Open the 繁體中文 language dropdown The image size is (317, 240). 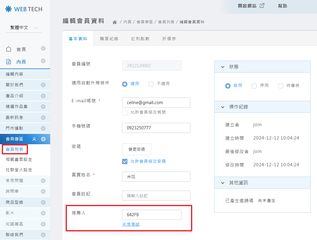click(x=23, y=28)
